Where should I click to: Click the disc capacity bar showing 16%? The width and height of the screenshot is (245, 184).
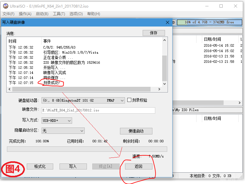(209, 22)
